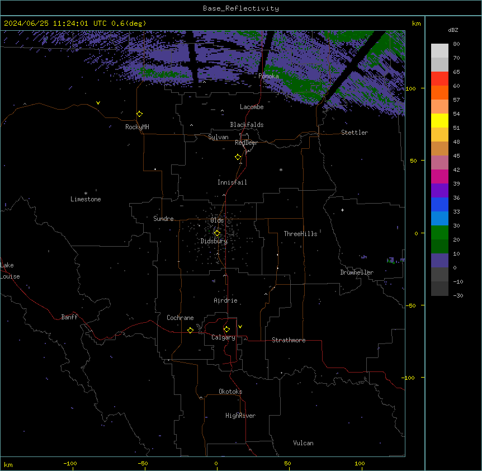Select the Cochrane map label
The height and width of the screenshot is (471, 482).
(180, 318)
